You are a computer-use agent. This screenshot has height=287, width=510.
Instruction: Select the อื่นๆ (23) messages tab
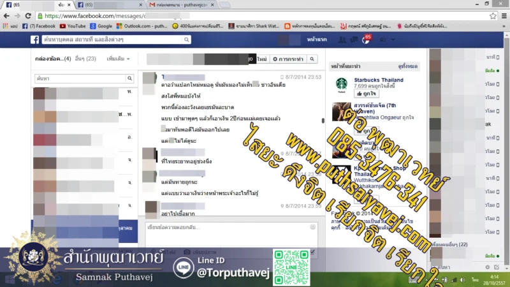point(85,59)
